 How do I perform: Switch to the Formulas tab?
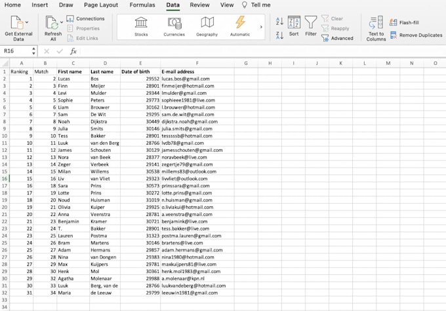(x=142, y=5)
